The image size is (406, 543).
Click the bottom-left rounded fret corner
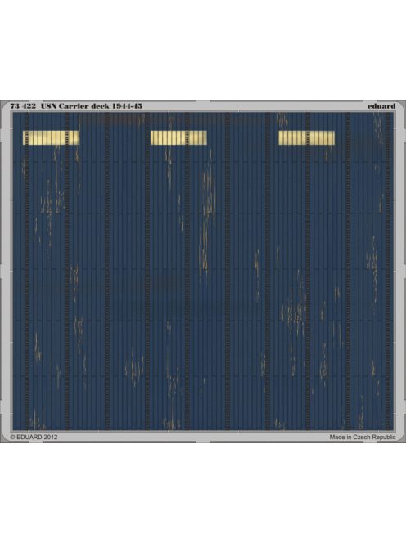(x=7, y=437)
